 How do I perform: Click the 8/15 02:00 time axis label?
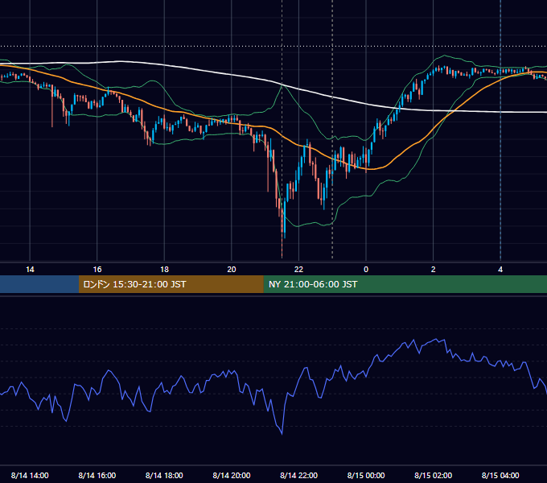(x=433, y=475)
